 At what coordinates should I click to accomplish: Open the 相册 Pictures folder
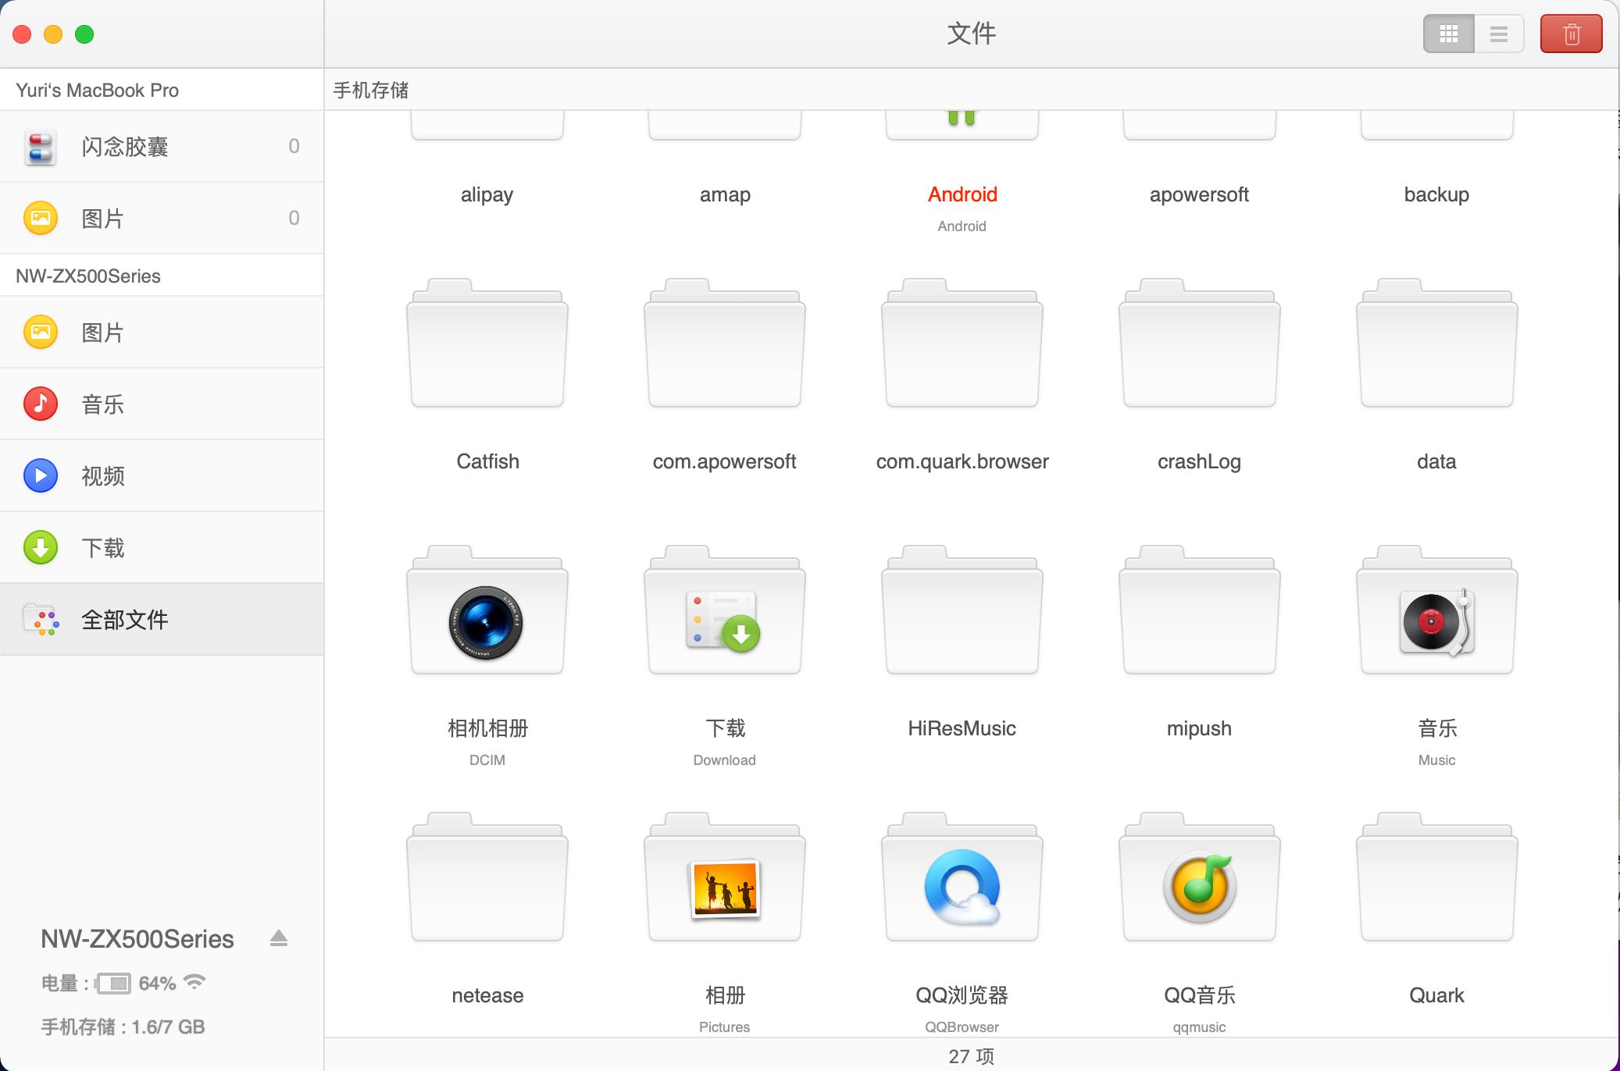724,880
